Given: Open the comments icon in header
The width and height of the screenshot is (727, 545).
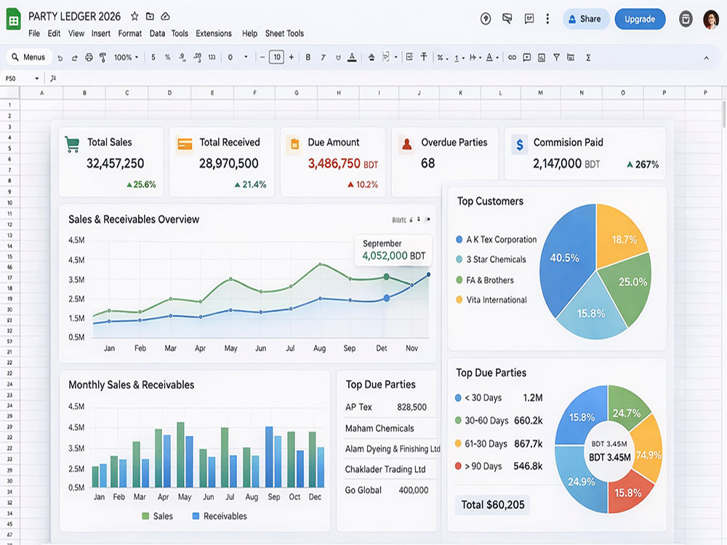Looking at the screenshot, I should [x=529, y=19].
